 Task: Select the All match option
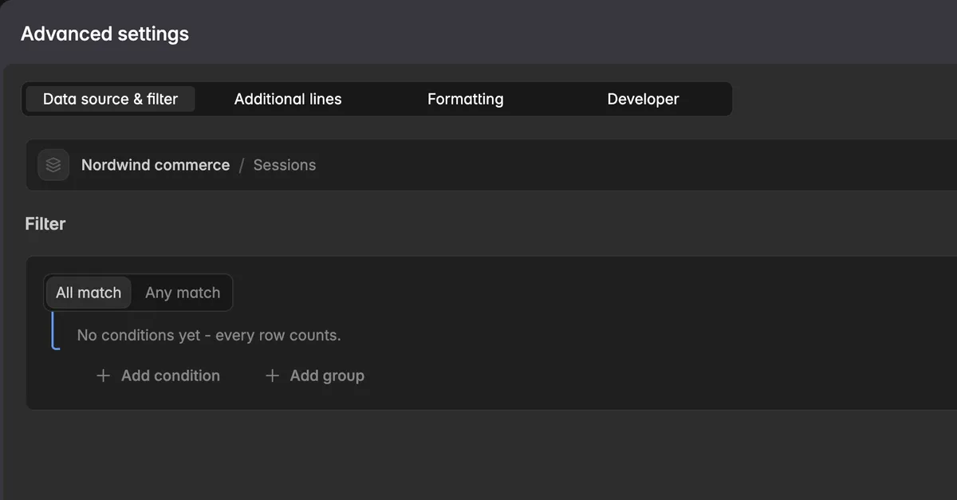click(89, 293)
